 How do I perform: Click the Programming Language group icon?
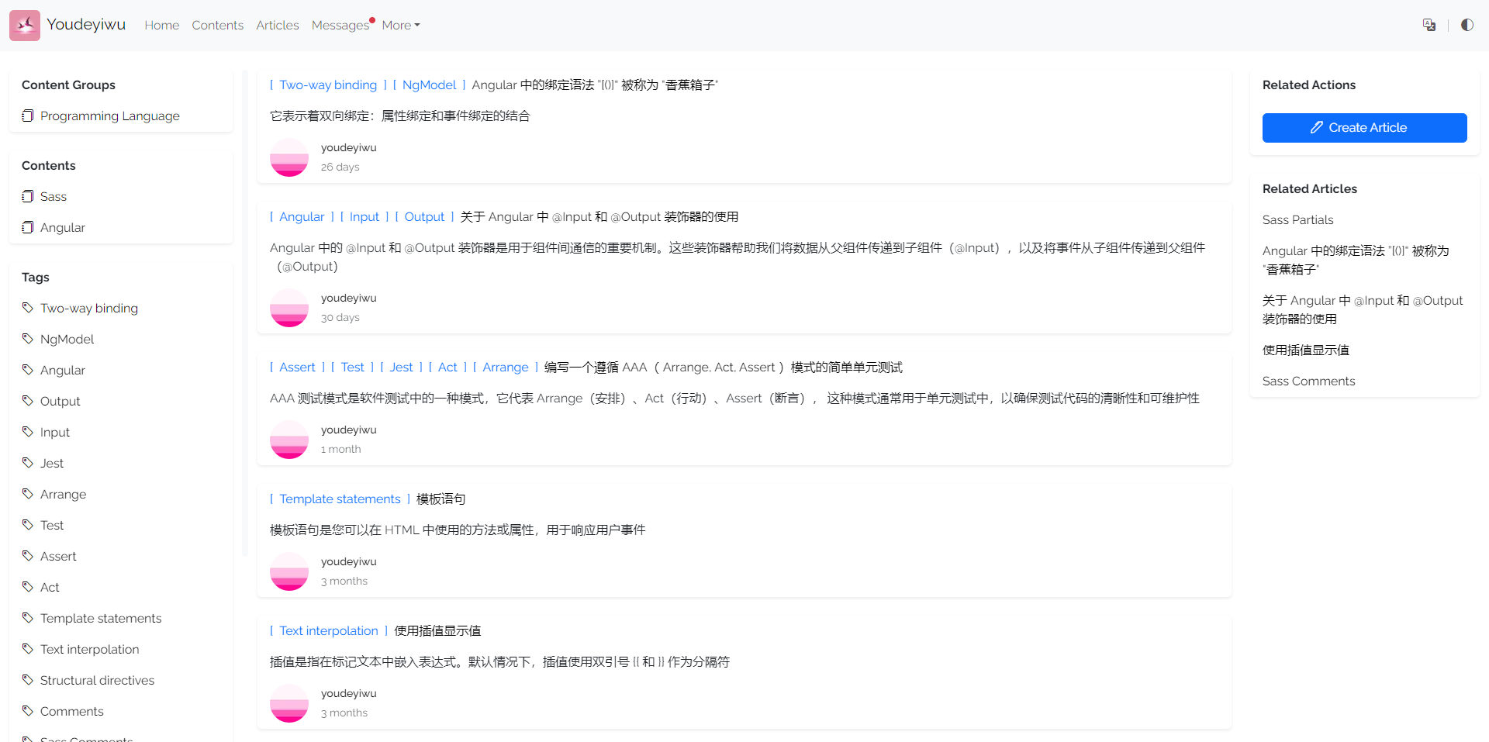coord(28,116)
